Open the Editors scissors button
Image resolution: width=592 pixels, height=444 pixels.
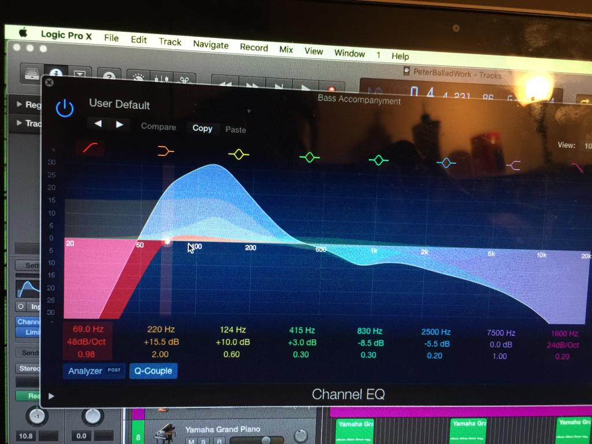click(184, 79)
